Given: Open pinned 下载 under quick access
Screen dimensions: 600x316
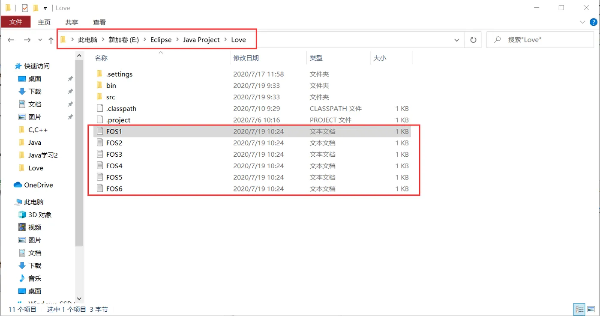Looking at the screenshot, I should tap(35, 91).
